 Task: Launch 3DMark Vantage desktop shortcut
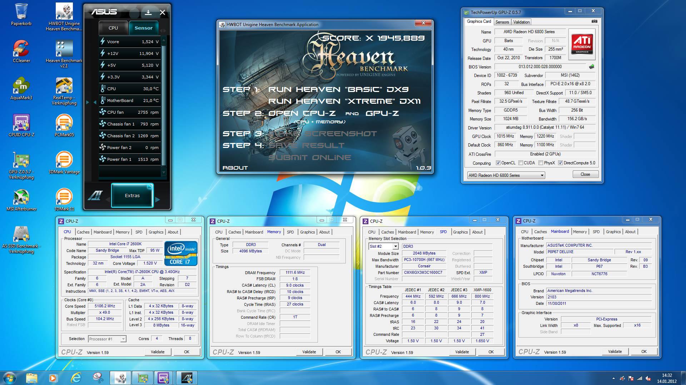click(64, 163)
